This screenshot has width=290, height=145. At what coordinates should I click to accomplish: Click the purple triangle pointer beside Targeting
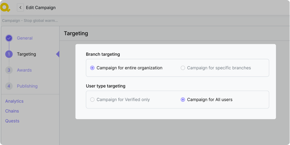coord(58,54)
